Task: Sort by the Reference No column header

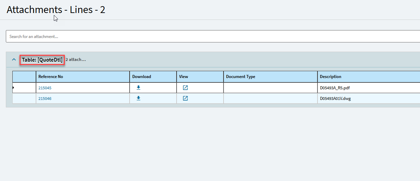Action: pos(83,77)
